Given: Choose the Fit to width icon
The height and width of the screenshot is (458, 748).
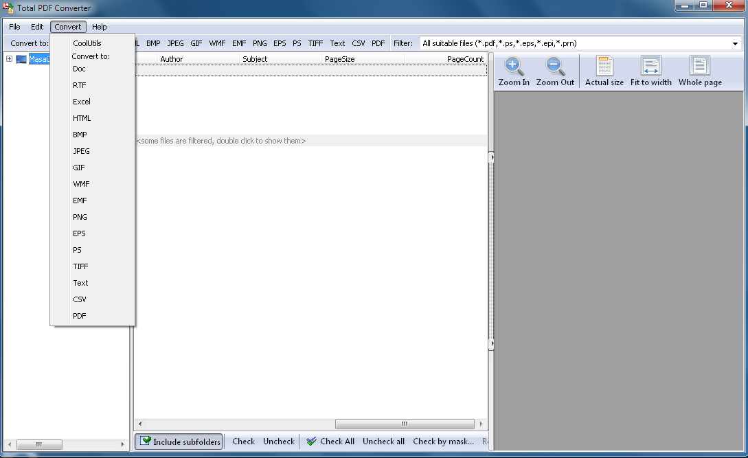Looking at the screenshot, I should coord(650,65).
